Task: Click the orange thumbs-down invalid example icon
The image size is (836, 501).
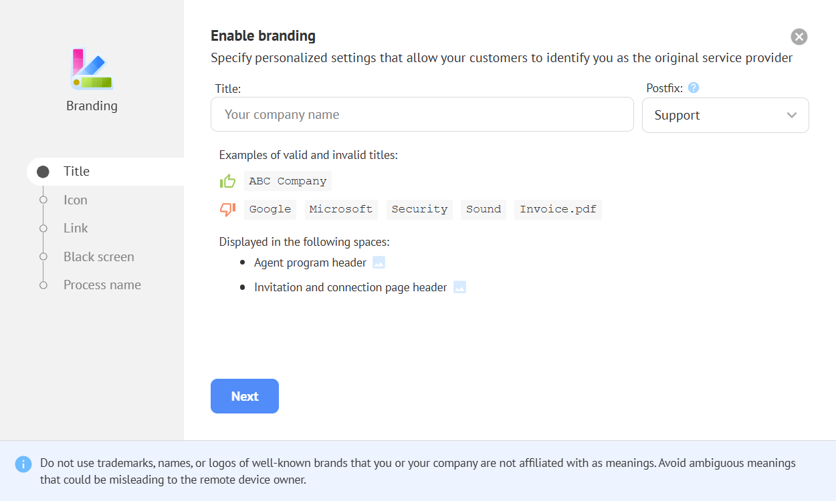Action: (x=228, y=210)
